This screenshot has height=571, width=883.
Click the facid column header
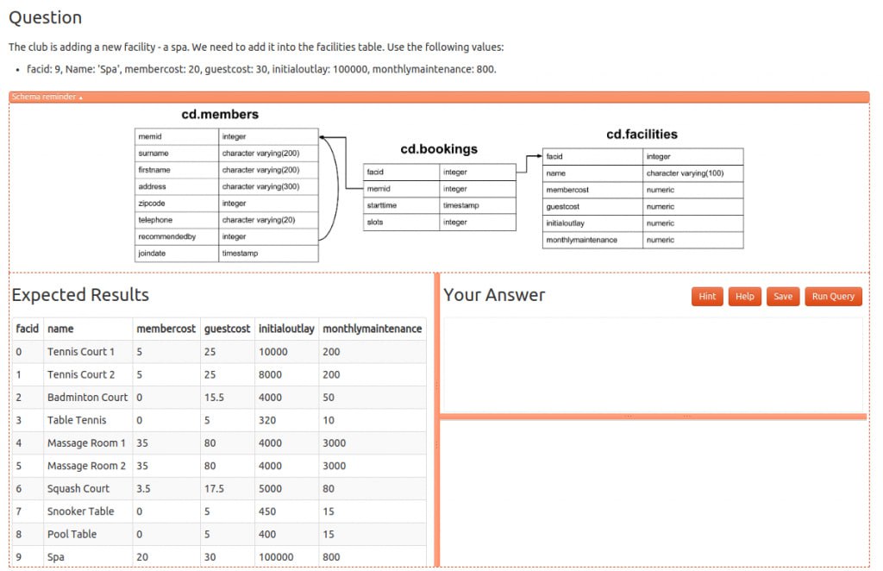(28, 329)
